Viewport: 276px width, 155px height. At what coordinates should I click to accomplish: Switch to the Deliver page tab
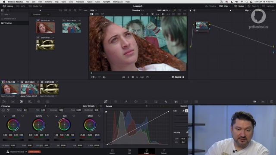click(164, 152)
